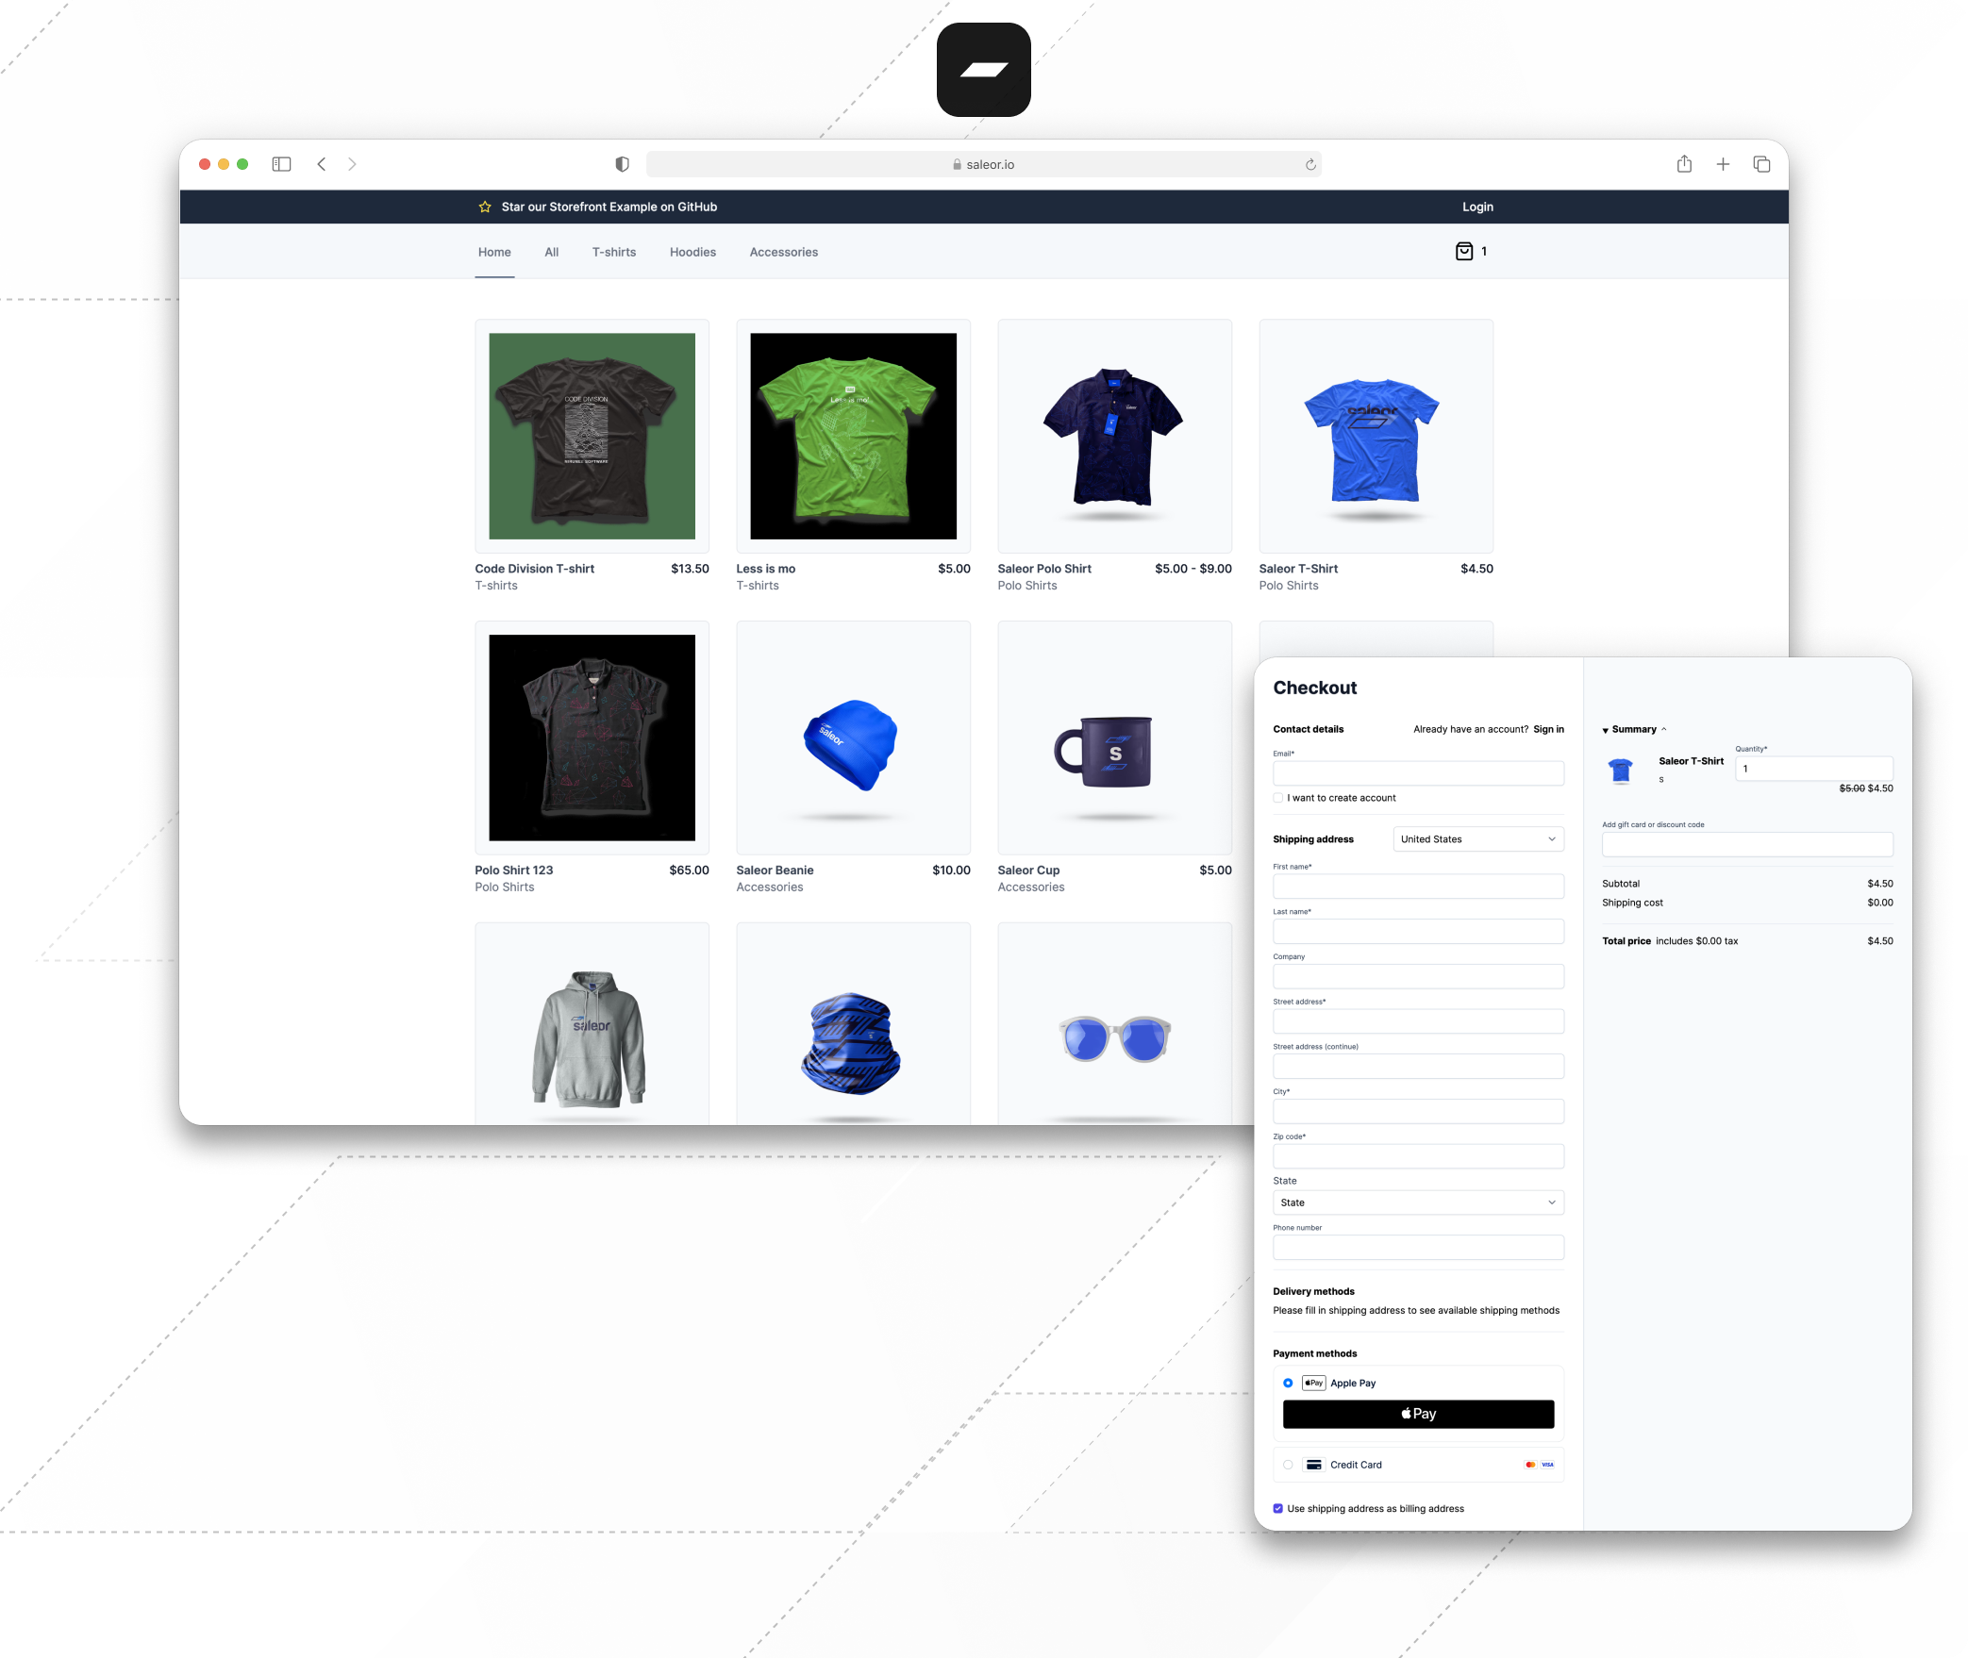Open the Saleor Beanie image
The image size is (1968, 1658).
(853, 738)
